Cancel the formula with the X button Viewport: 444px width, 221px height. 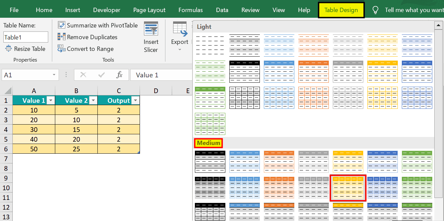[x=83, y=75]
